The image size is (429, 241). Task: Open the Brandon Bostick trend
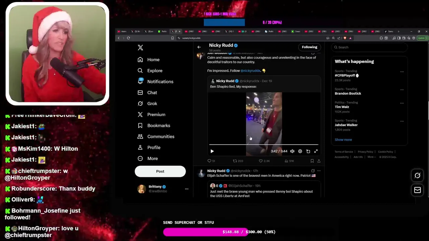pyautogui.click(x=348, y=93)
